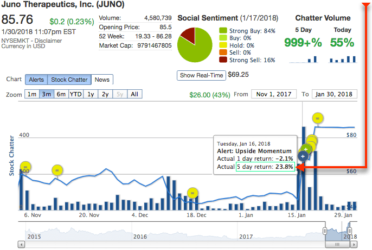Set zoom to All
The height and width of the screenshot is (250, 372).
tap(134, 94)
